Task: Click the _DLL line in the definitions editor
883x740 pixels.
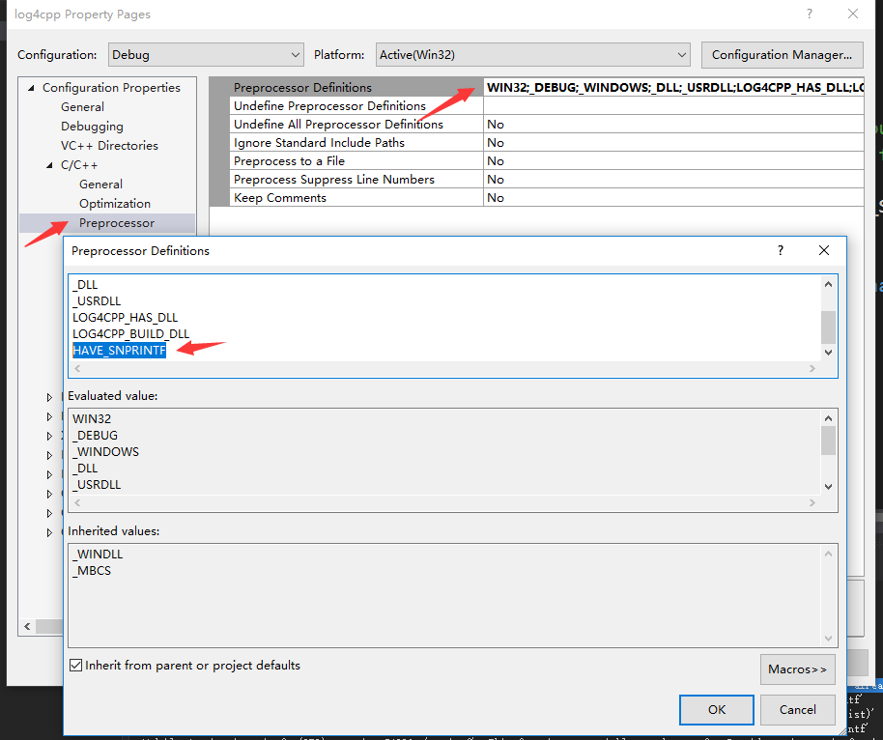Action: 85,285
